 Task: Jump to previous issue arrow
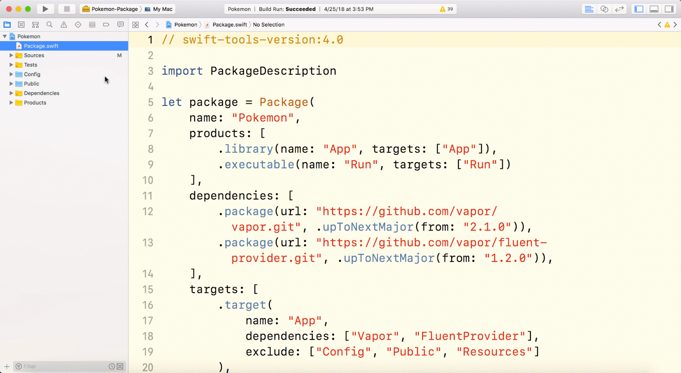click(x=659, y=25)
